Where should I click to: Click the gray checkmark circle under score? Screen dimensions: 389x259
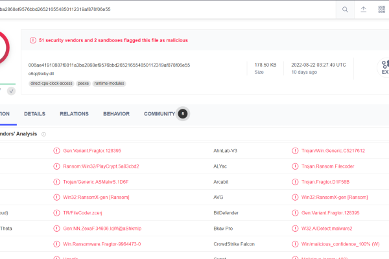[x=11, y=91]
